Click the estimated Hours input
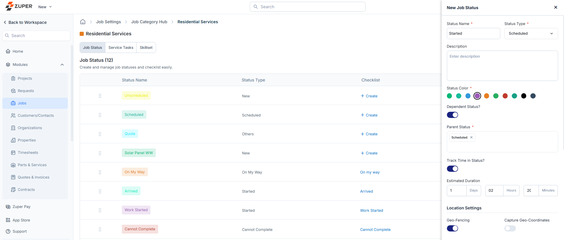The height and width of the screenshot is (240, 564). [x=494, y=191]
